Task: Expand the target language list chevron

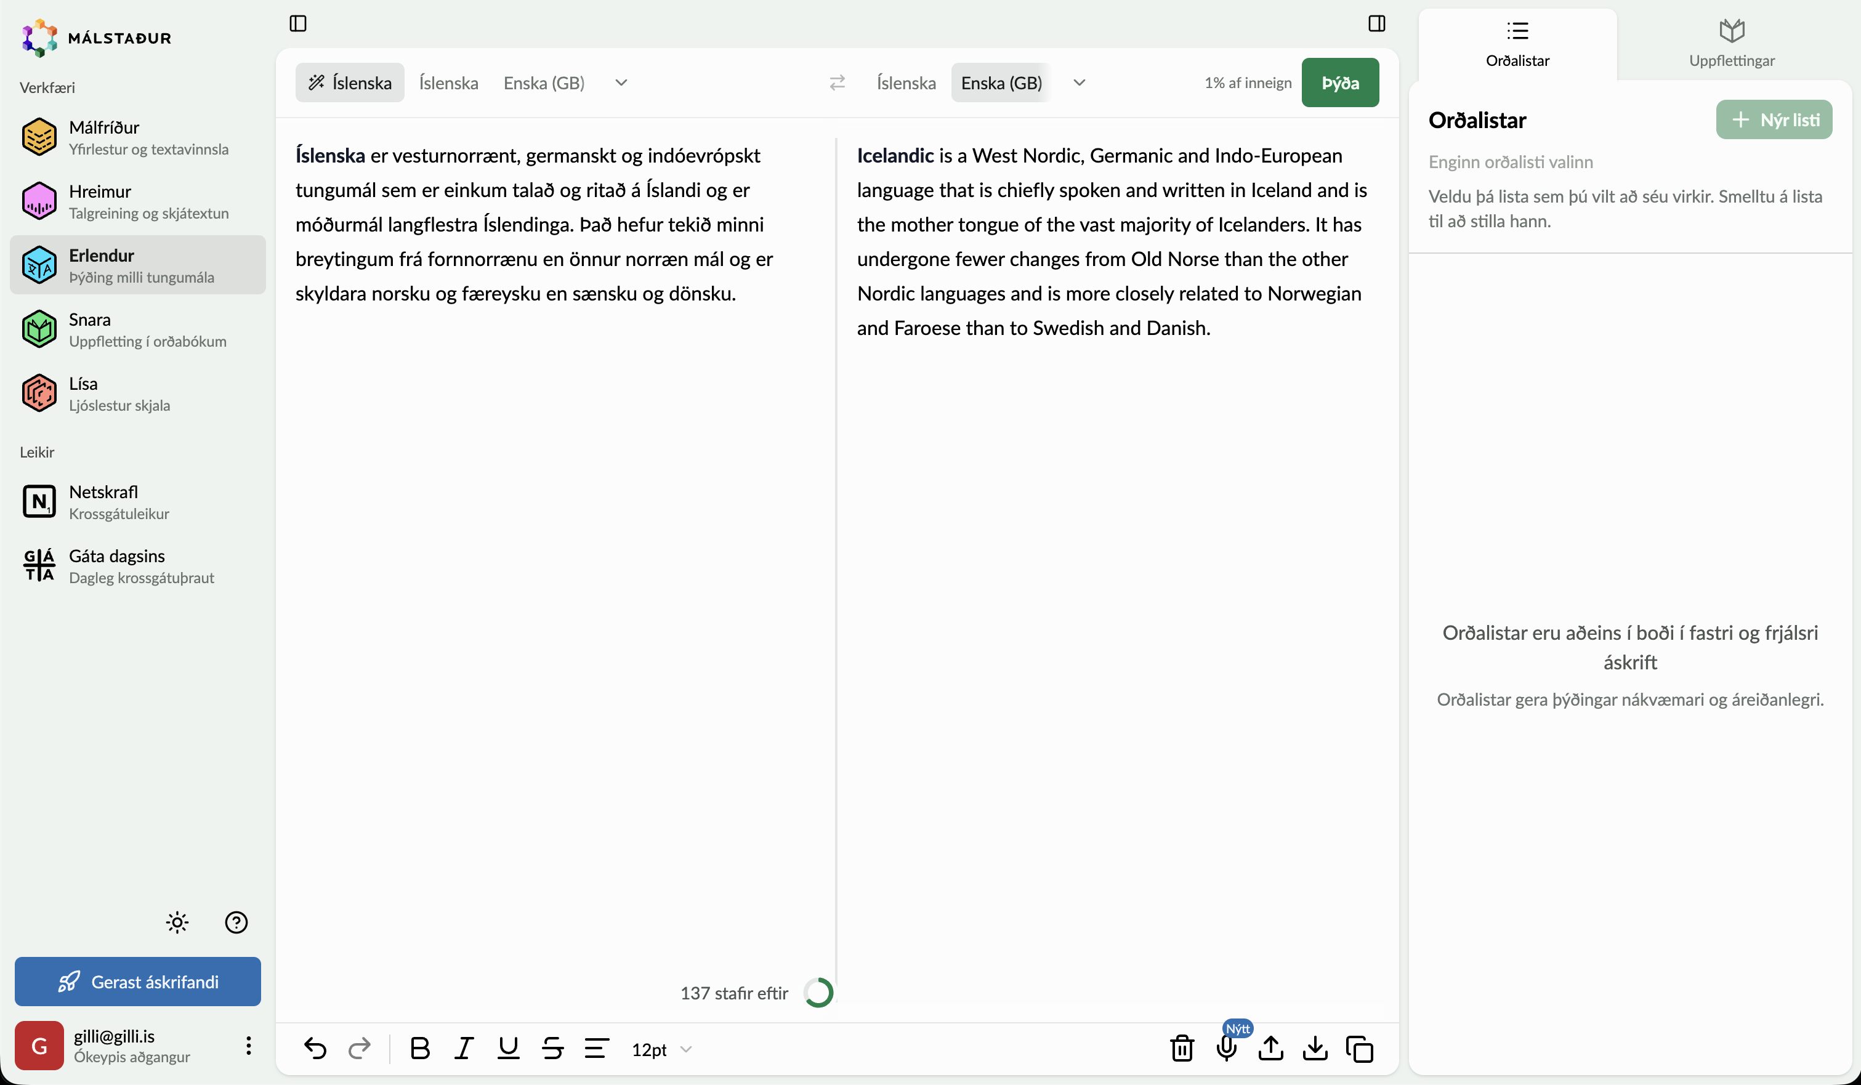Action: (x=1079, y=83)
